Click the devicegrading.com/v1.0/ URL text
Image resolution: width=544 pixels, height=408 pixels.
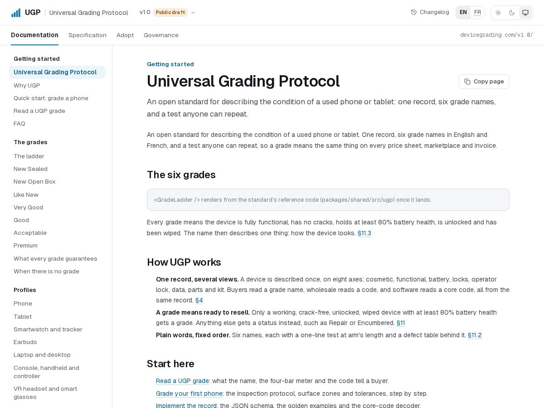coord(496,35)
